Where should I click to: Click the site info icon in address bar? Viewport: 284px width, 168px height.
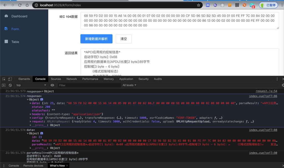tap(36, 5)
